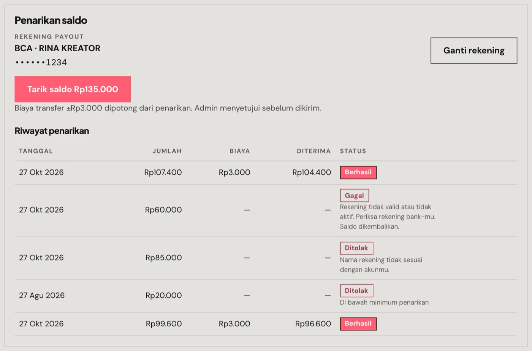The width and height of the screenshot is (532, 351).
Task: Click the TANGGAL column header
Action: [x=36, y=151]
